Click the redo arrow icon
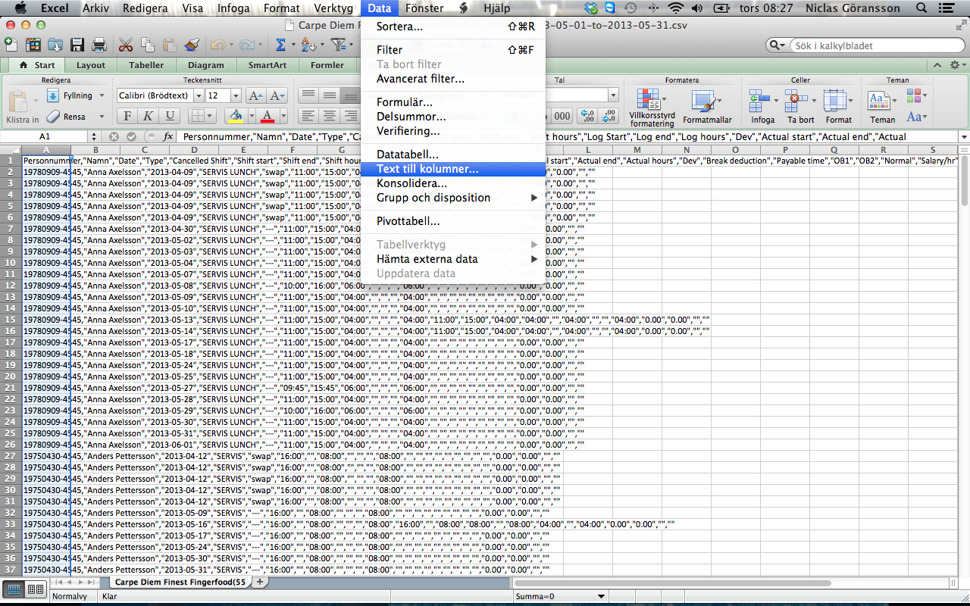Viewport: 970px width, 606px height. (x=246, y=45)
